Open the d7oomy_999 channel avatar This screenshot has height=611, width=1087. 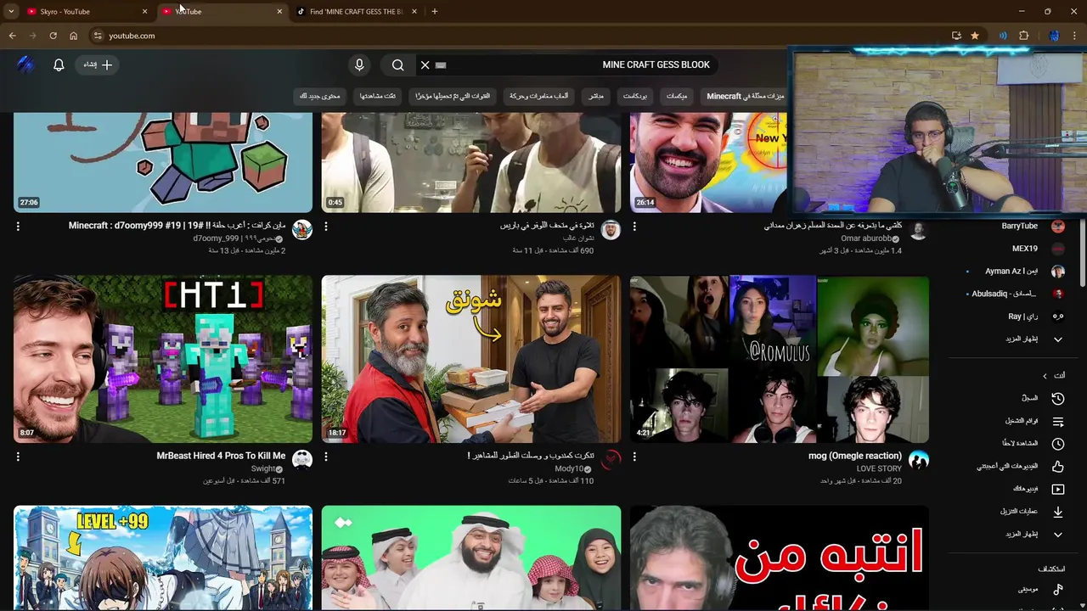[x=302, y=230]
